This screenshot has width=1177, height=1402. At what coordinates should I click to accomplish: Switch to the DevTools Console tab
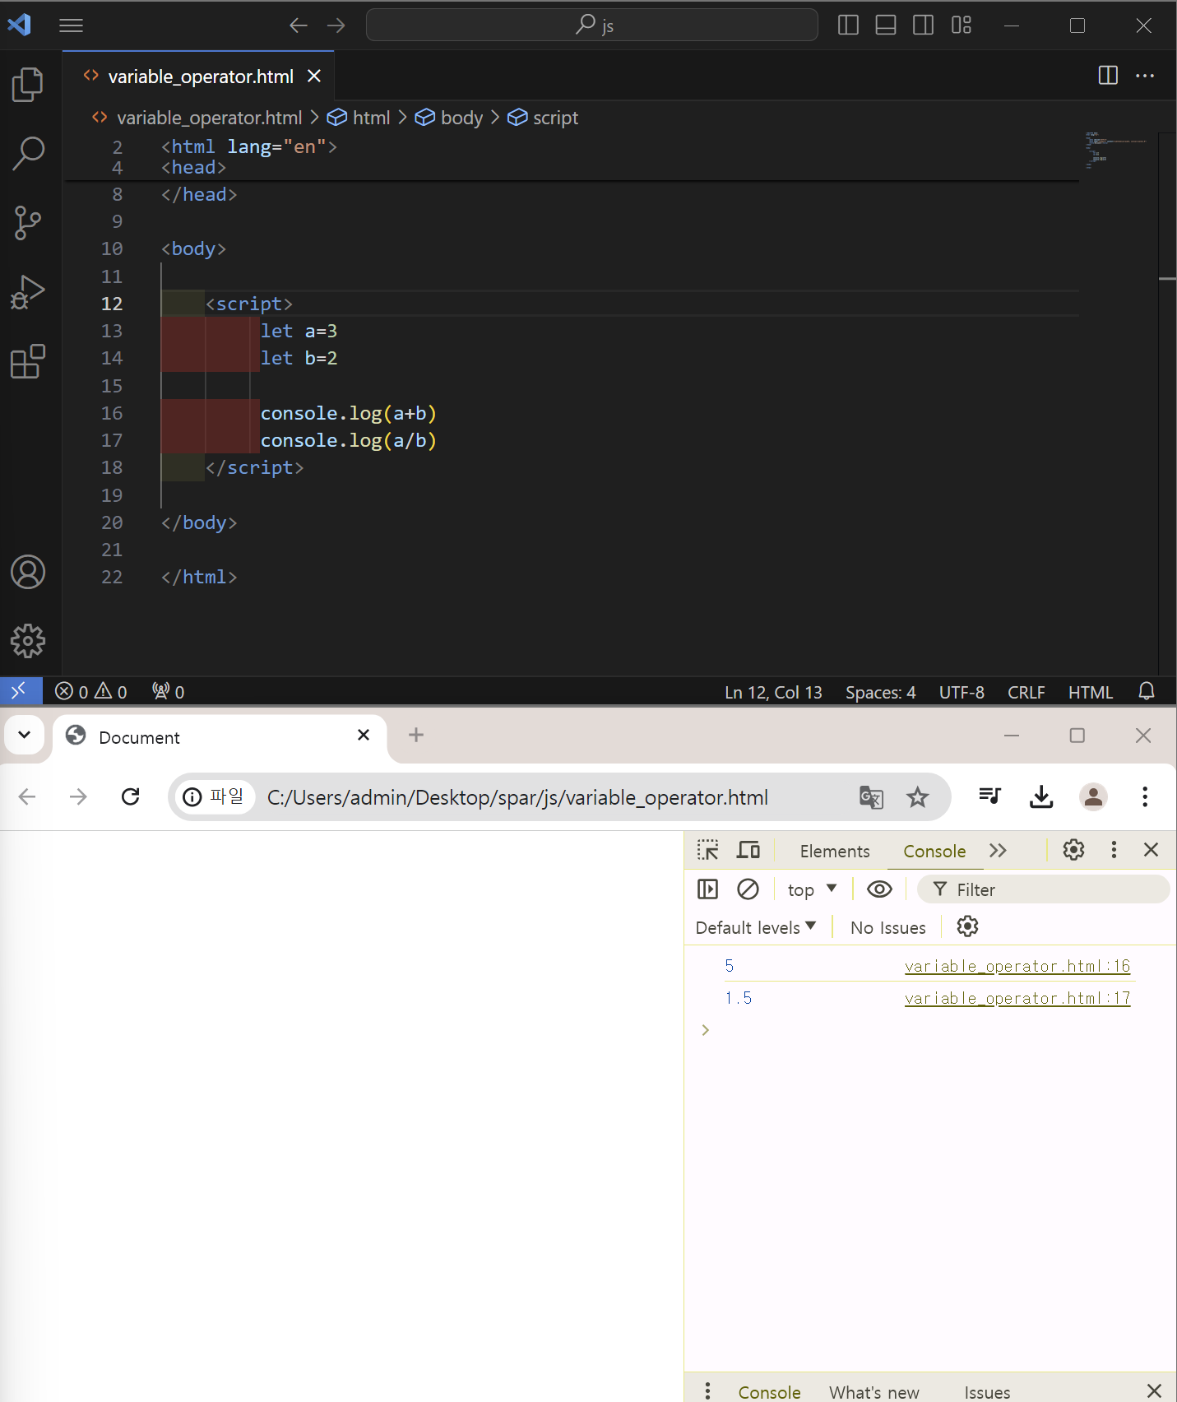coord(934,852)
